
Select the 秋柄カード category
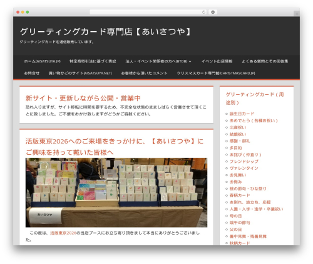(x=240, y=243)
